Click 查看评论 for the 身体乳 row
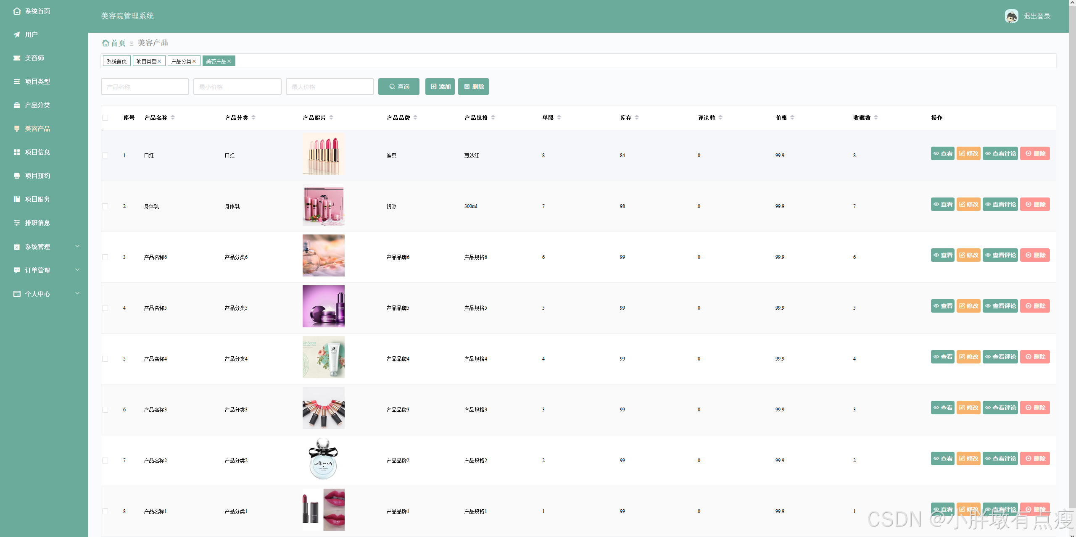 (x=1000, y=204)
